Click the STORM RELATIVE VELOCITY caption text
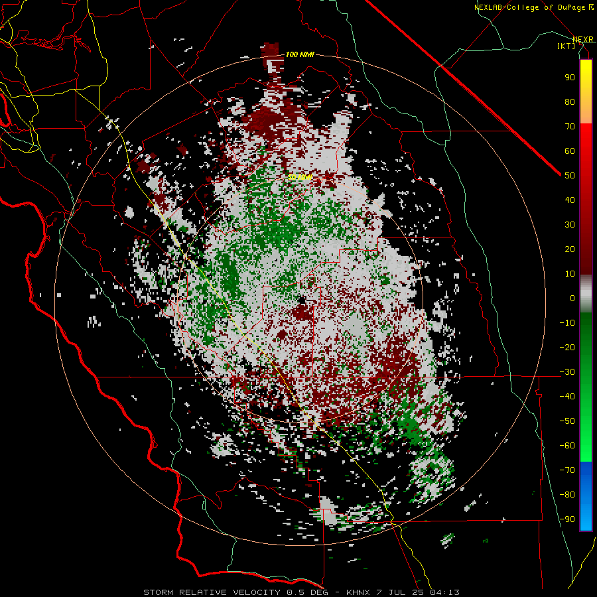Screen dimensions: 597x597 coord(212,592)
